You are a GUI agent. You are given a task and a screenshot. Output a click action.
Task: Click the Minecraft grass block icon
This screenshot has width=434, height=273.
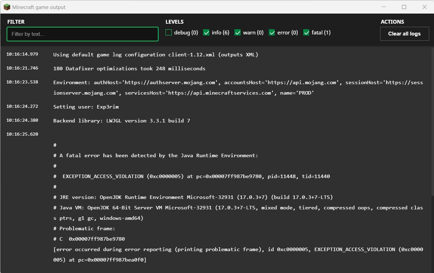(7, 7)
